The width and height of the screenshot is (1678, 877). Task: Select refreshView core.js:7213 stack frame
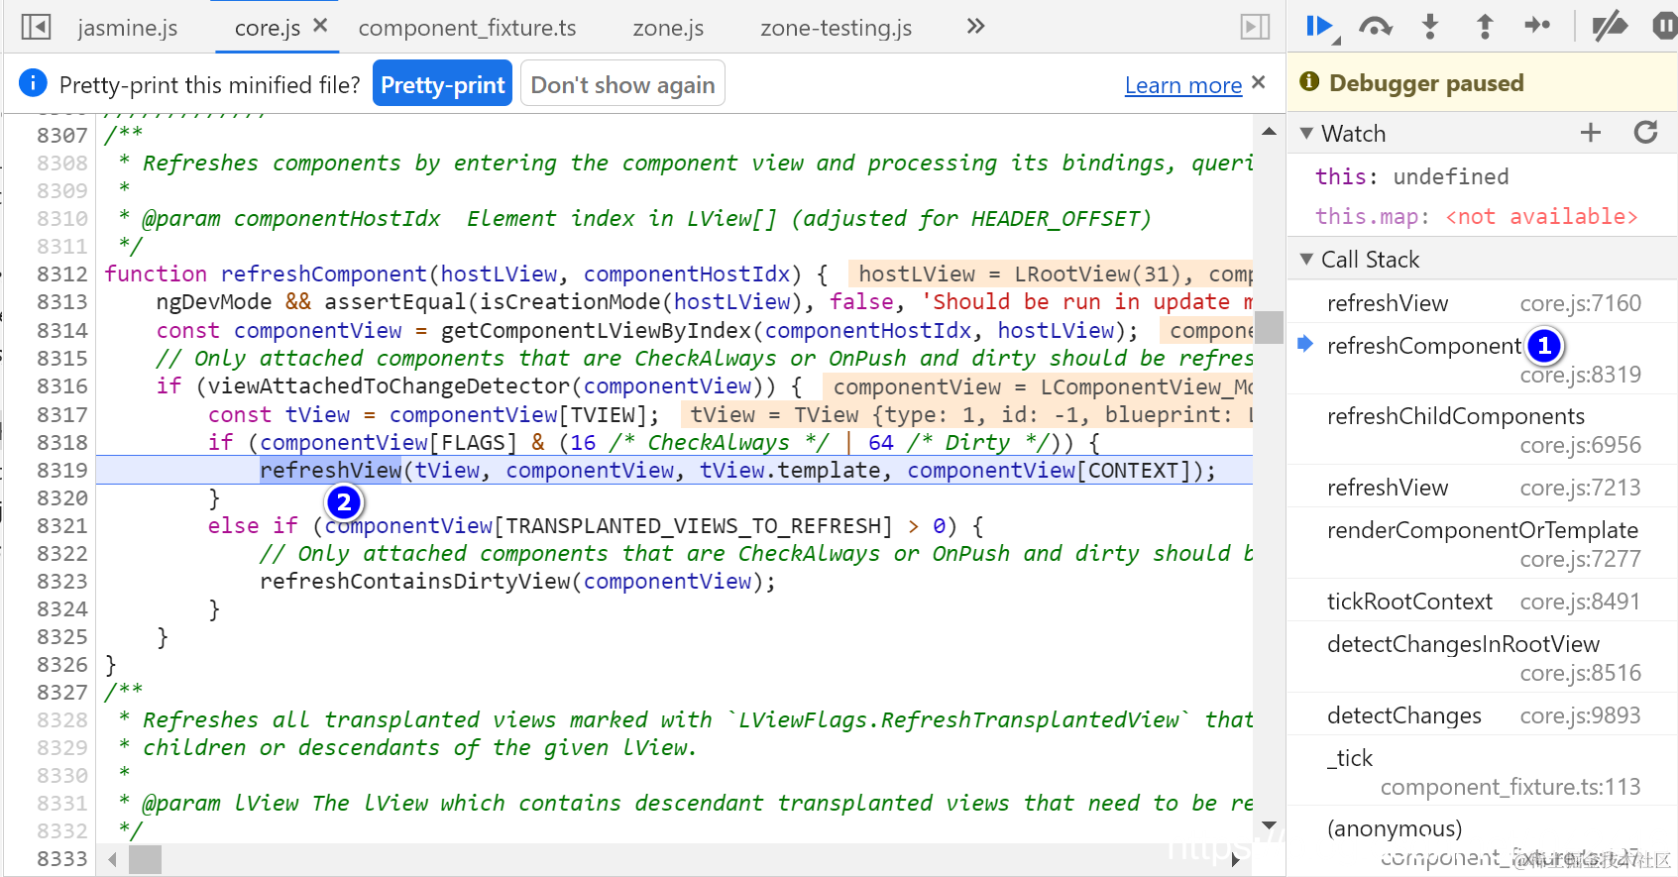click(1483, 488)
